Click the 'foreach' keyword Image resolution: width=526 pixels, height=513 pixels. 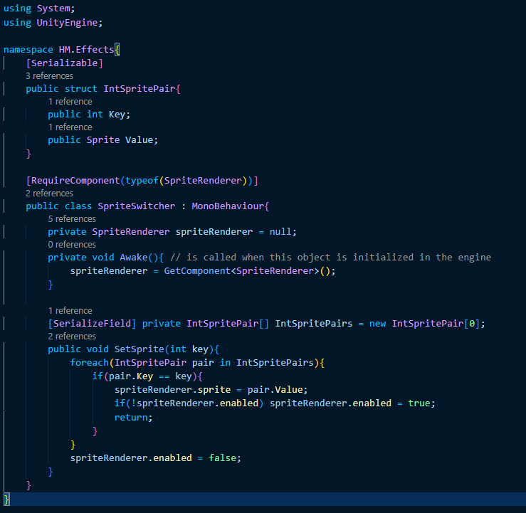[x=90, y=363]
